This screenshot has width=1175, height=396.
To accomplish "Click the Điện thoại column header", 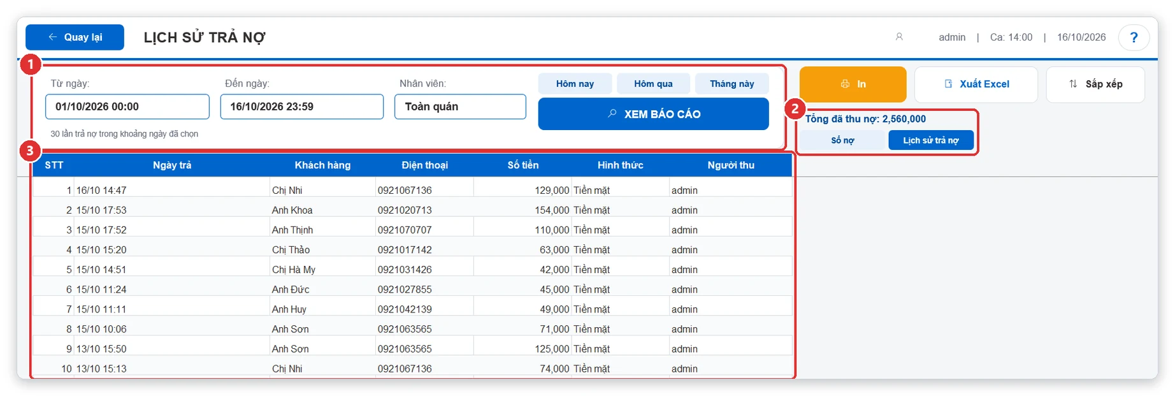I will point(425,165).
